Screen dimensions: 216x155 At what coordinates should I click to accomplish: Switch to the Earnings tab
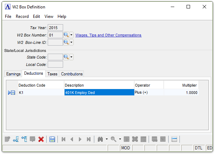point(13,74)
